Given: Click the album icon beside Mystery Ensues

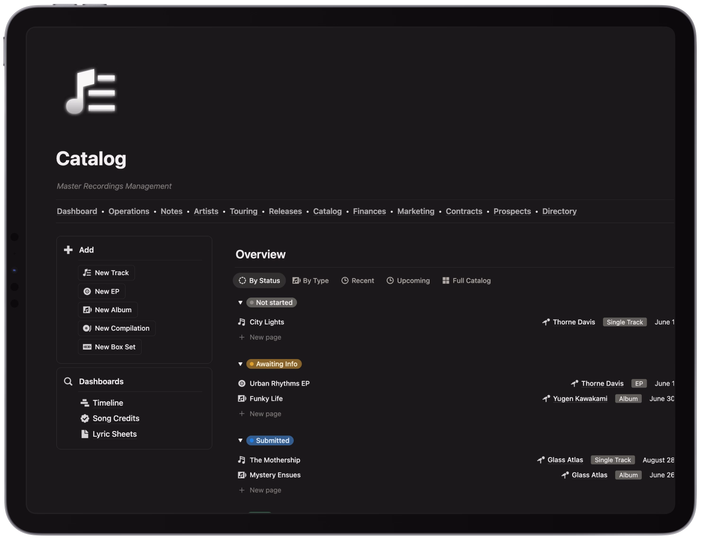Looking at the screenshot, I should 242,475.
